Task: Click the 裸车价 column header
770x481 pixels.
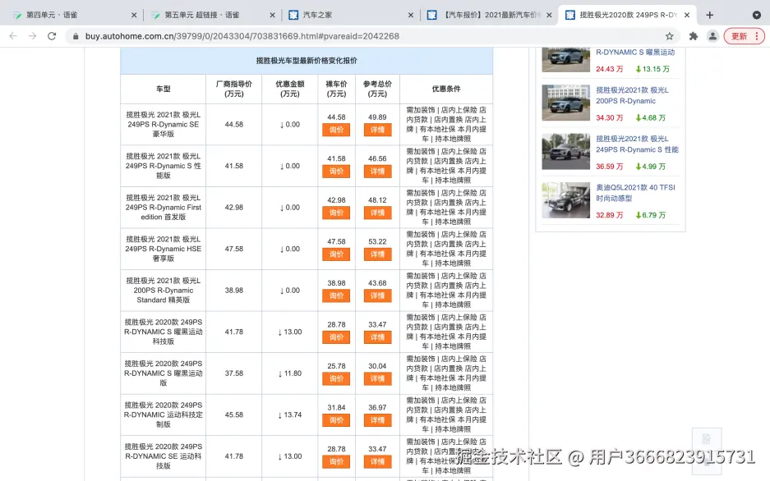Action: point(336,89)
